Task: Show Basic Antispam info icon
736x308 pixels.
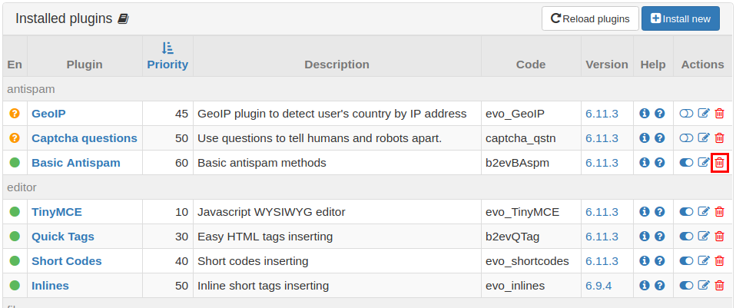Action: point(645,163)
